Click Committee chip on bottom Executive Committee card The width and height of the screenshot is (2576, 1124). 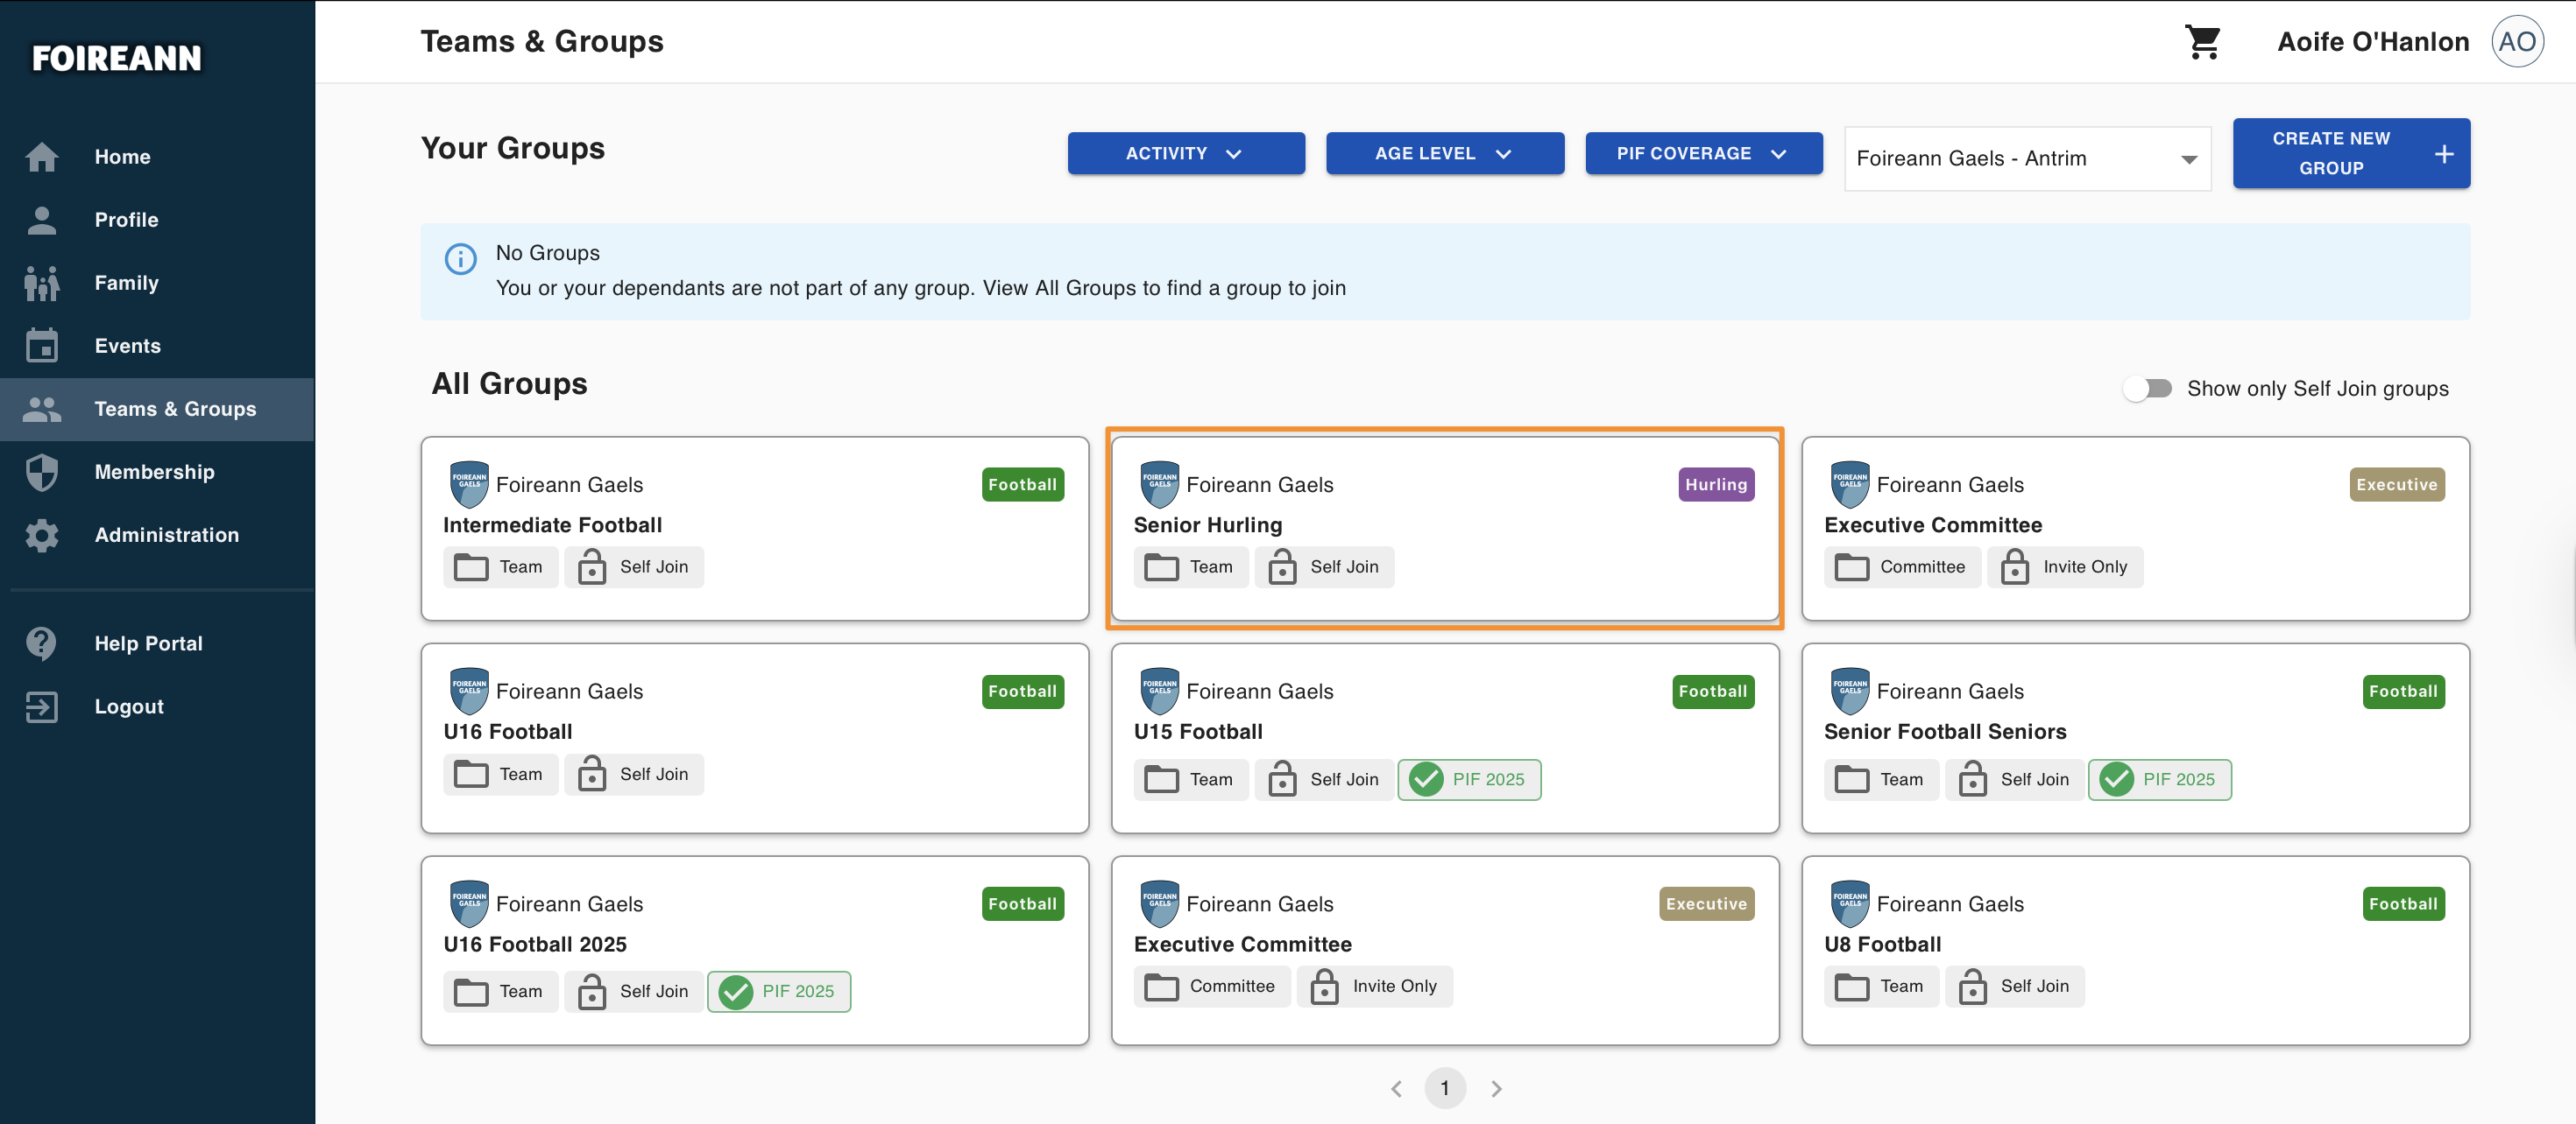tap(1211, 986)
